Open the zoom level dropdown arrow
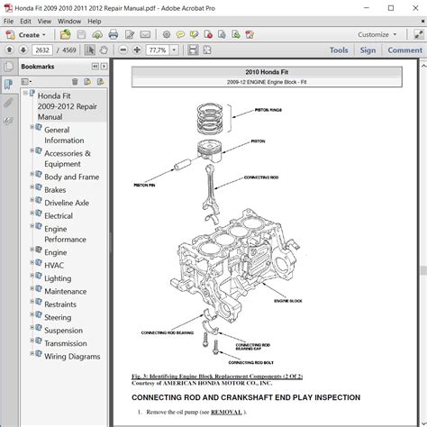427x427 pixels. [174, 50]
